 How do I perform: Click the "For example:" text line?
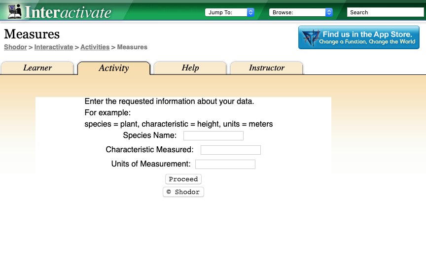tap(107, 113)
